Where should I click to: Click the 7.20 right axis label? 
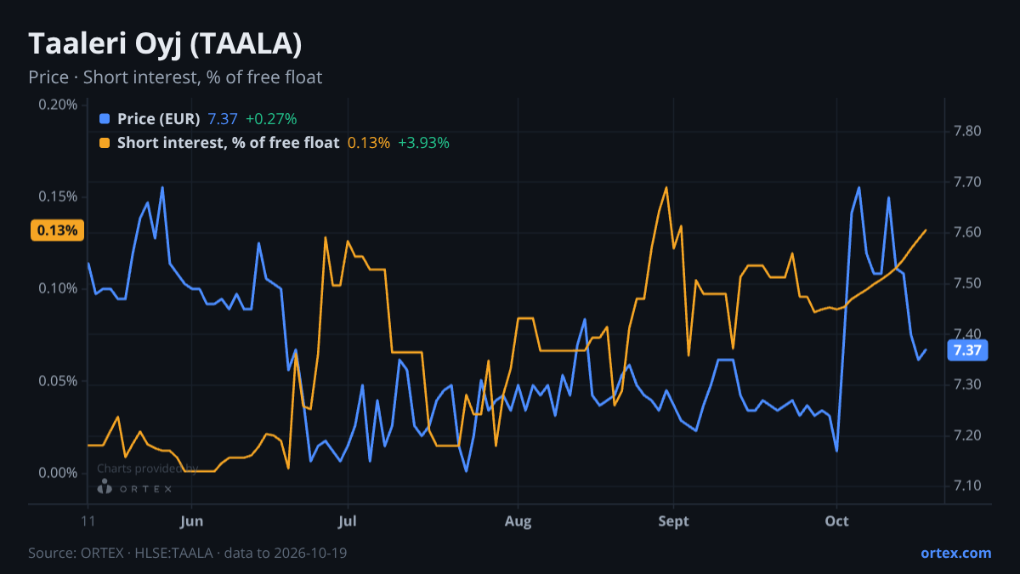[967, 435]
